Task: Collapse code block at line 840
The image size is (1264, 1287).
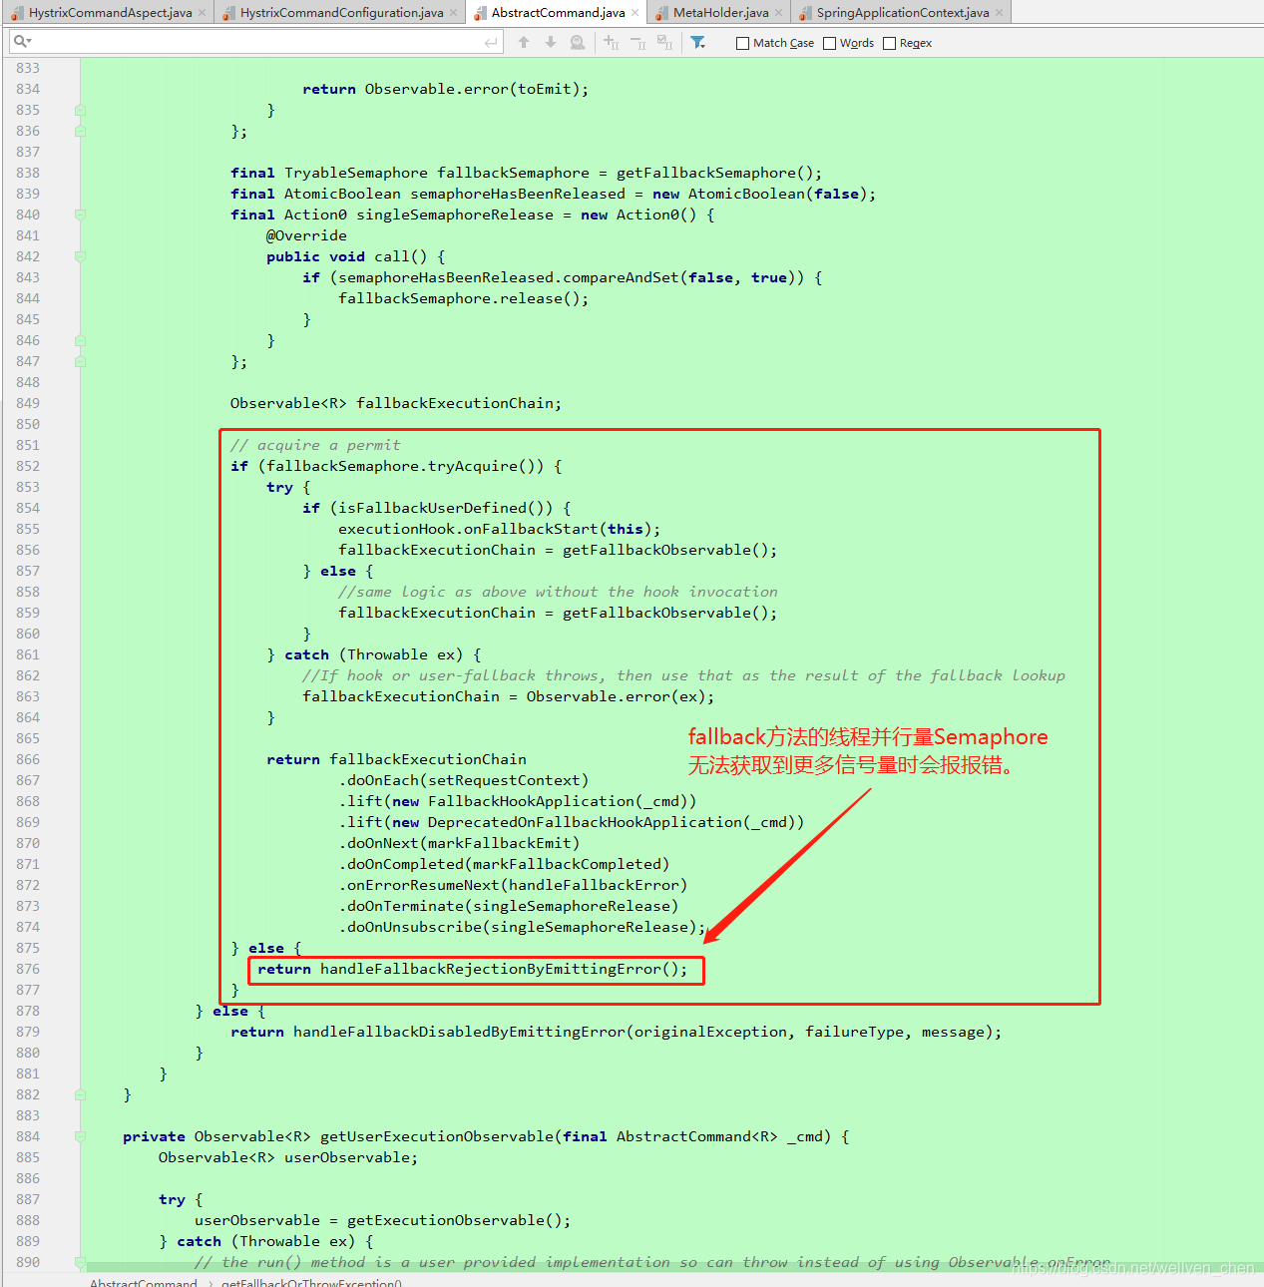Action: click(80, 214)
